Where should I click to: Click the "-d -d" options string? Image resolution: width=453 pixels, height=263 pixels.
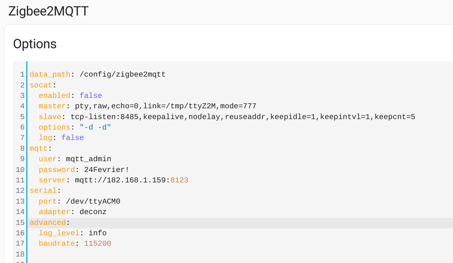[95, 127]
